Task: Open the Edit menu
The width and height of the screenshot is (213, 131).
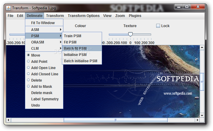Action: tap(20, 16)
